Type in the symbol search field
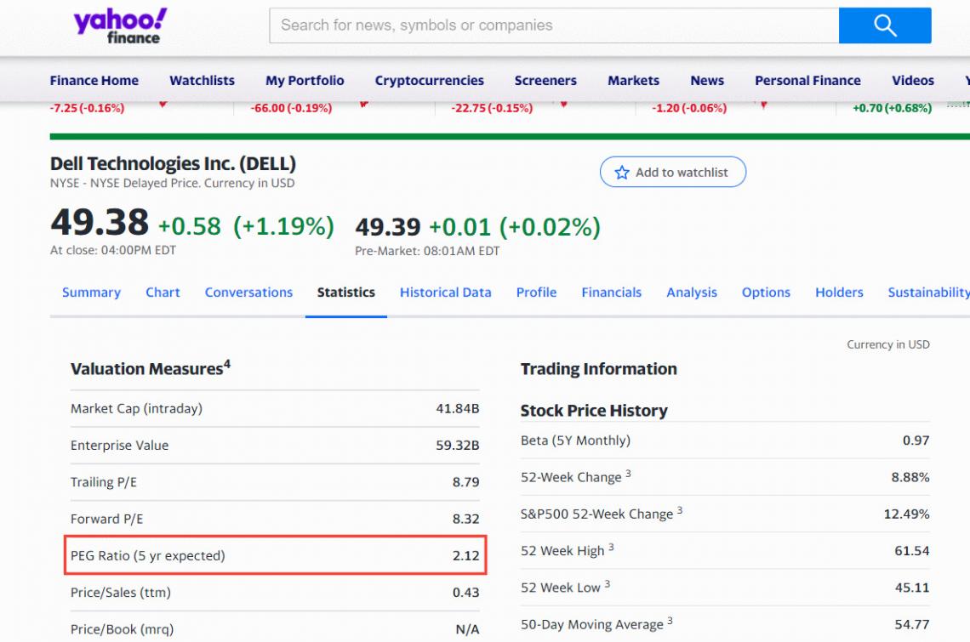 pyautogui.click(x=553, y=26)
